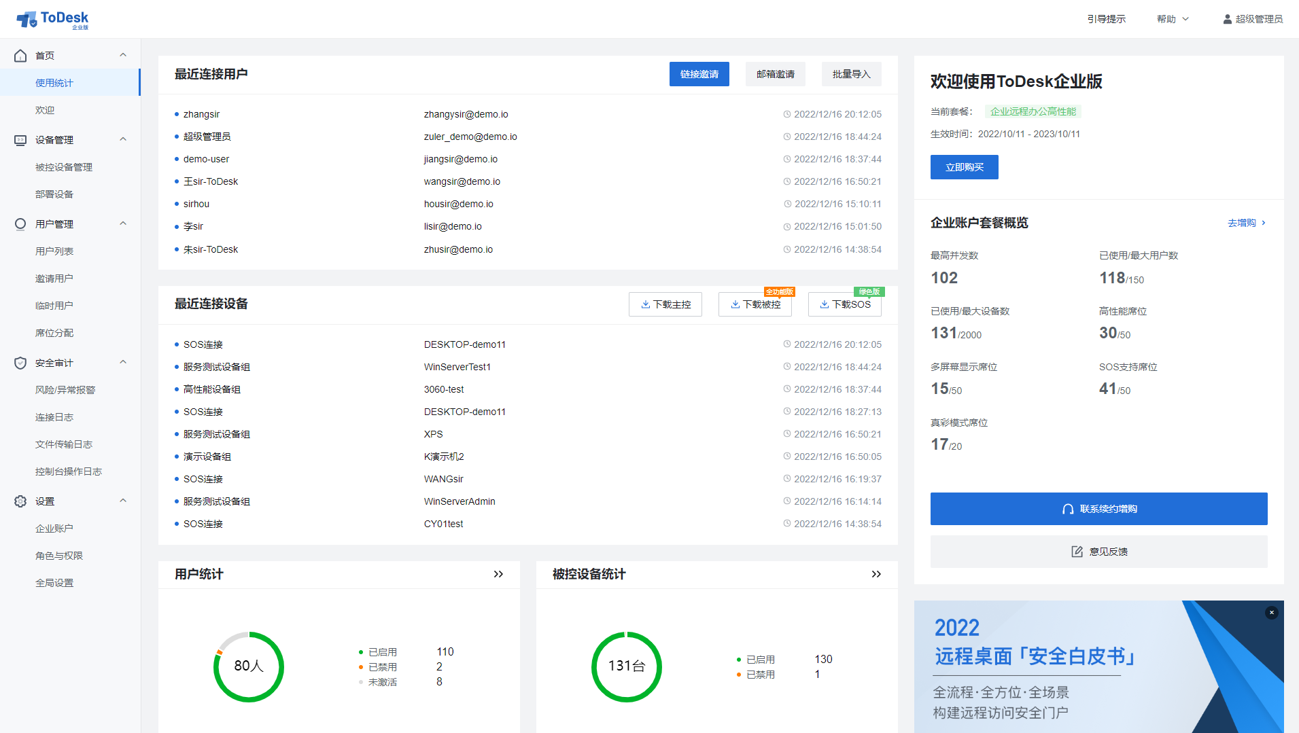
Task: Select the zhangsir recent user row
Action: (x=528, y=114)
